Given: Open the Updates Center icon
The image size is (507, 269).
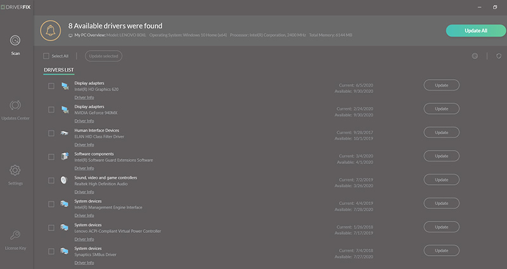Looking at the screenshot, I should (15, 105).
